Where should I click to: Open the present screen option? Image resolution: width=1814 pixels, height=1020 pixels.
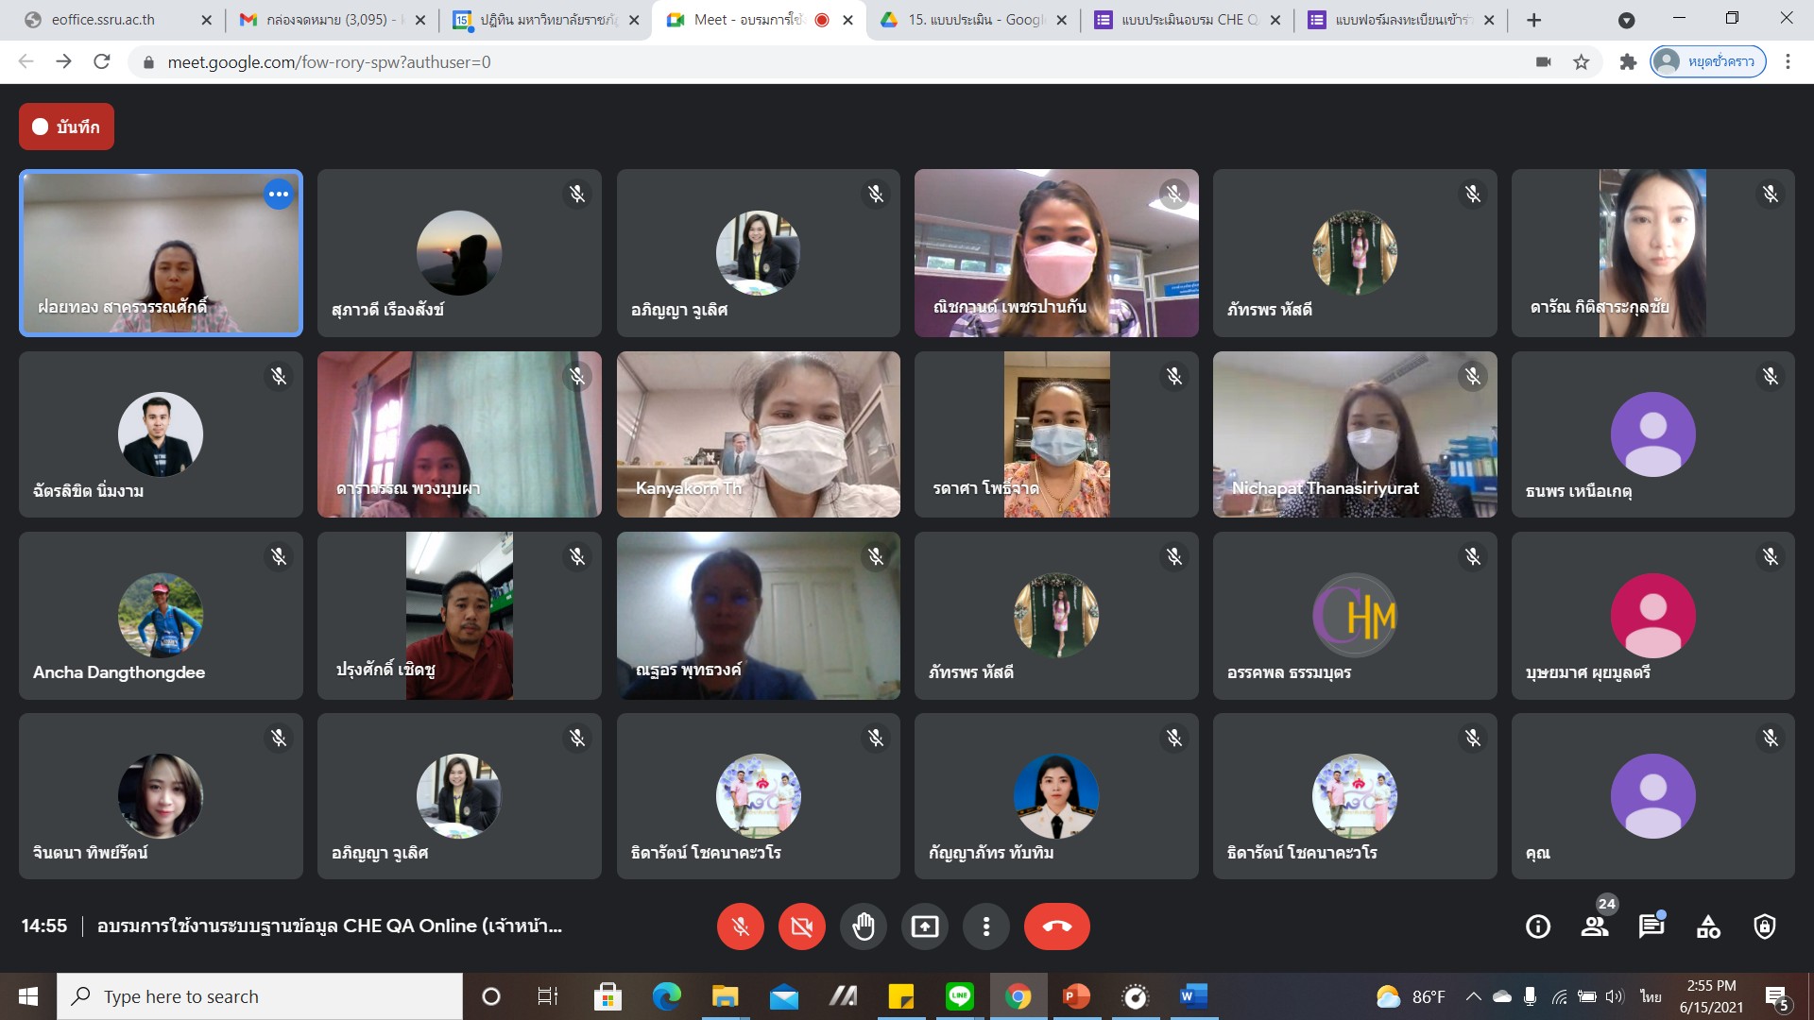click(924, 926)
